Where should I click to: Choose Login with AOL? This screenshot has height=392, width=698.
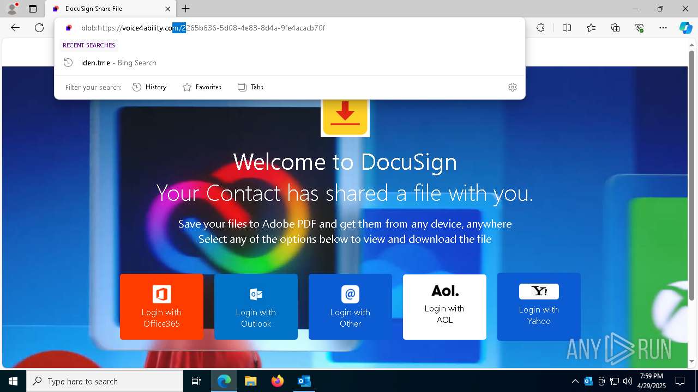[x=444, y=307]
